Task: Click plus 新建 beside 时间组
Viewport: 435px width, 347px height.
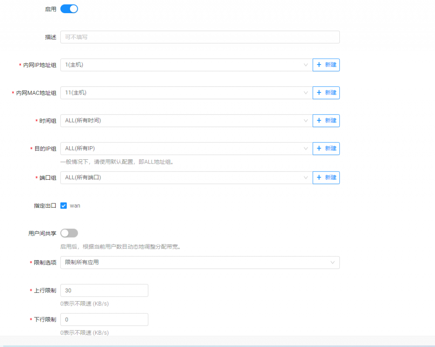Action: [x=326, y=121]
